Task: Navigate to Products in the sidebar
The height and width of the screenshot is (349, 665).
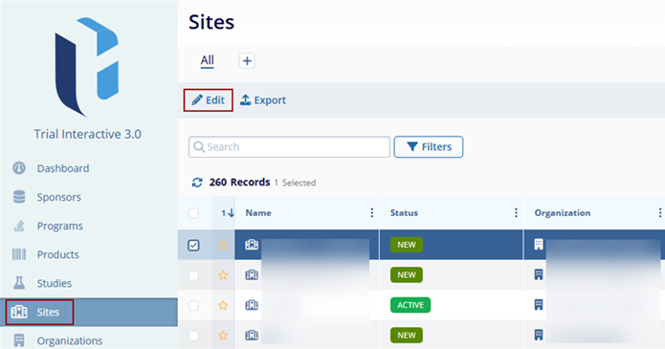Action: 57,254
